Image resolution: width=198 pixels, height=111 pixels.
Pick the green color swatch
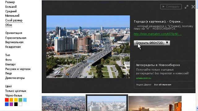tap(20, 100)
